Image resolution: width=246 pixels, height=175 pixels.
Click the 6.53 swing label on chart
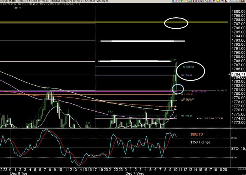point(110,112)
